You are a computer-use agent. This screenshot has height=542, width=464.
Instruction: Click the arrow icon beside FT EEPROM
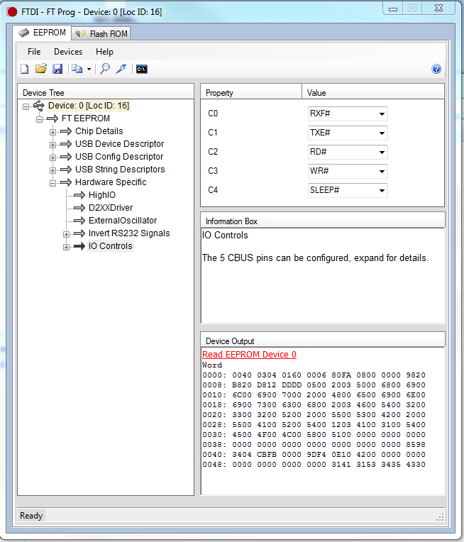point(53,119)
